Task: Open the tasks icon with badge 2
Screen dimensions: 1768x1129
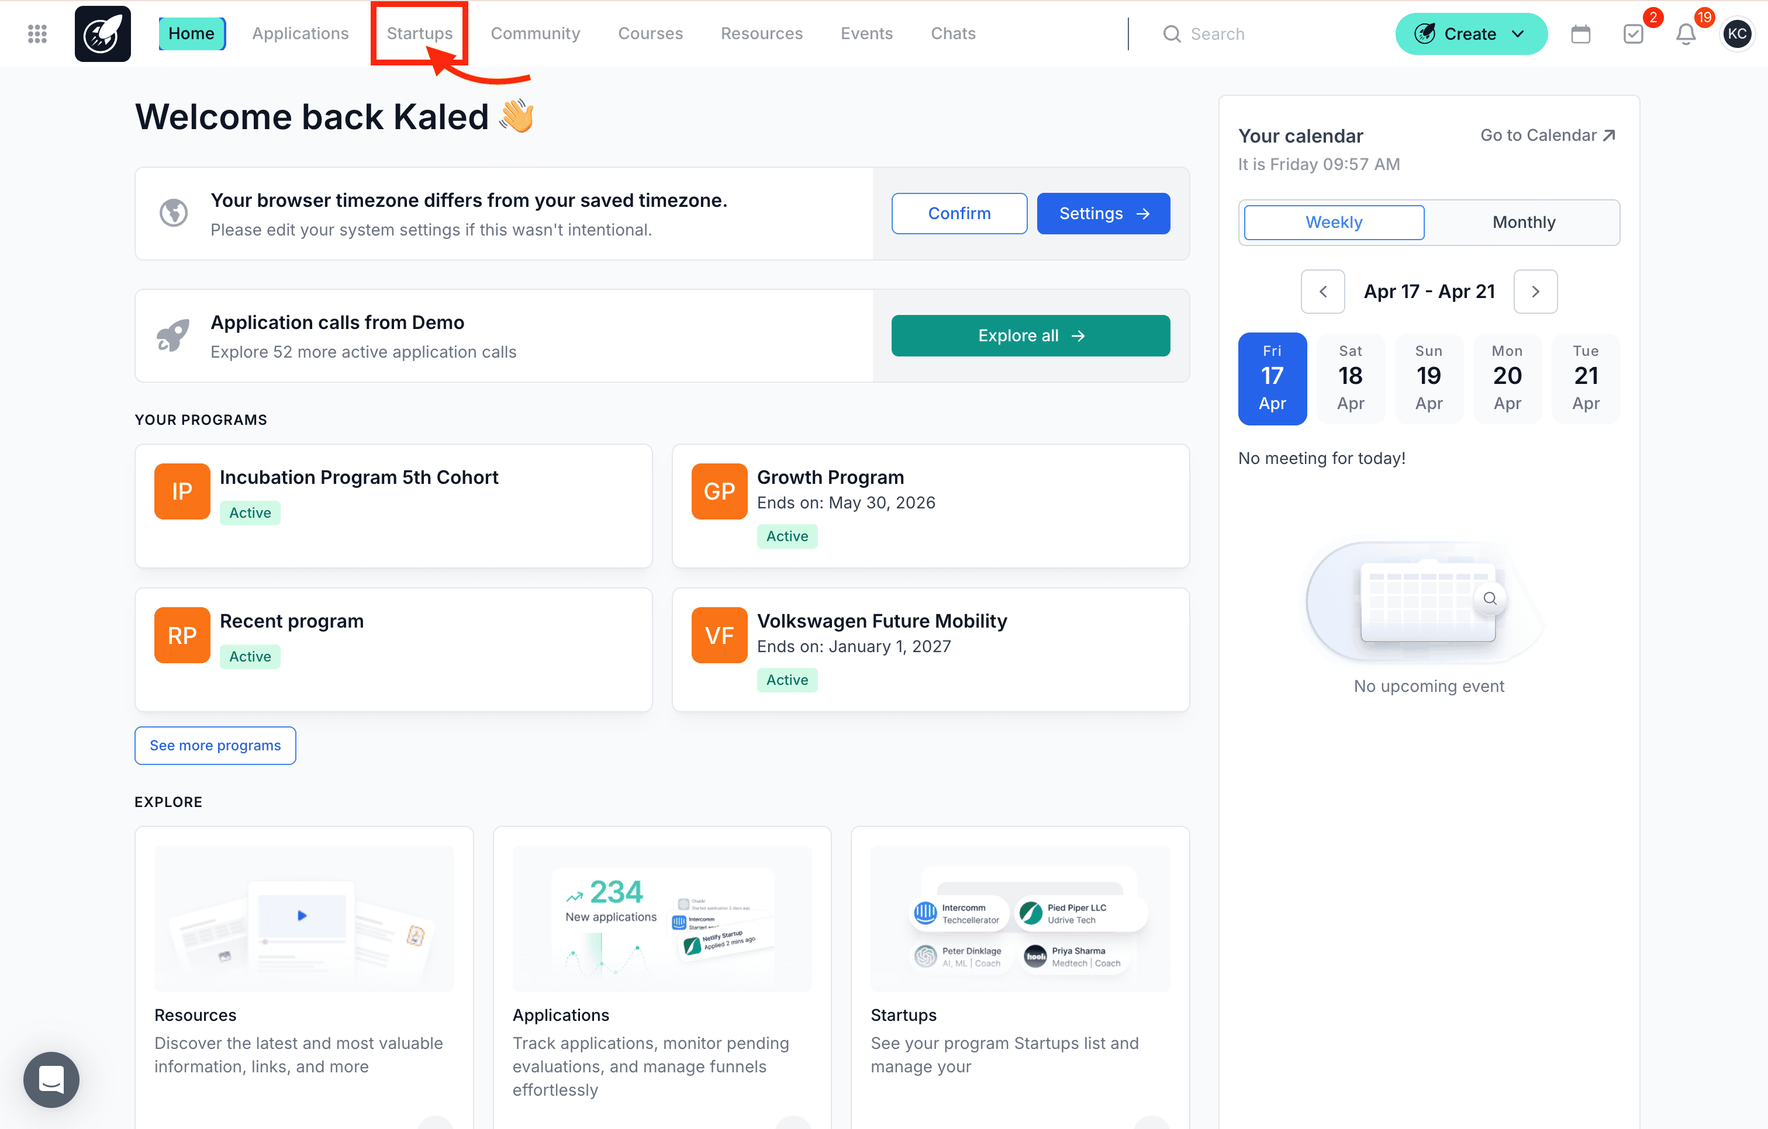Action: tap(1634, 34)
